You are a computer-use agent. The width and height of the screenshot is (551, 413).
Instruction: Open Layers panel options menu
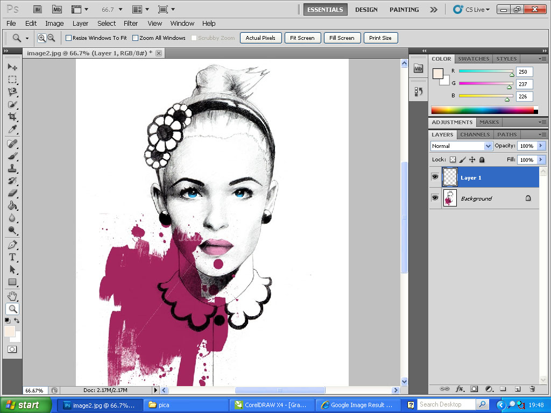[542, 134]
